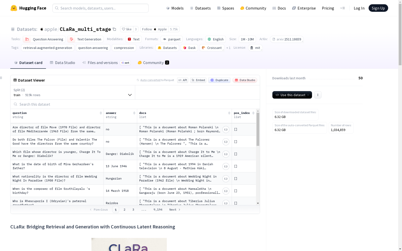Viewport: 402px width, 251px height.
Task: Like the dataset with the heart button
Action: point(127,29)
